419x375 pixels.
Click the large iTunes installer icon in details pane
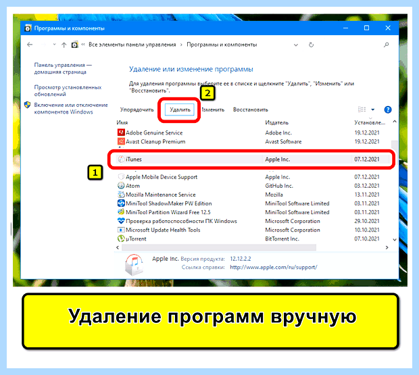tap(134, 264)
